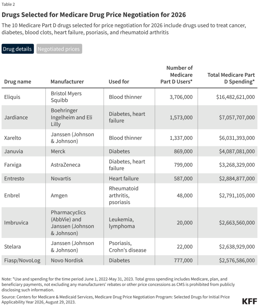The image size is (259, 307).
Task: Click the Source citation text at bottom
Action: click(x=116, y=299)
